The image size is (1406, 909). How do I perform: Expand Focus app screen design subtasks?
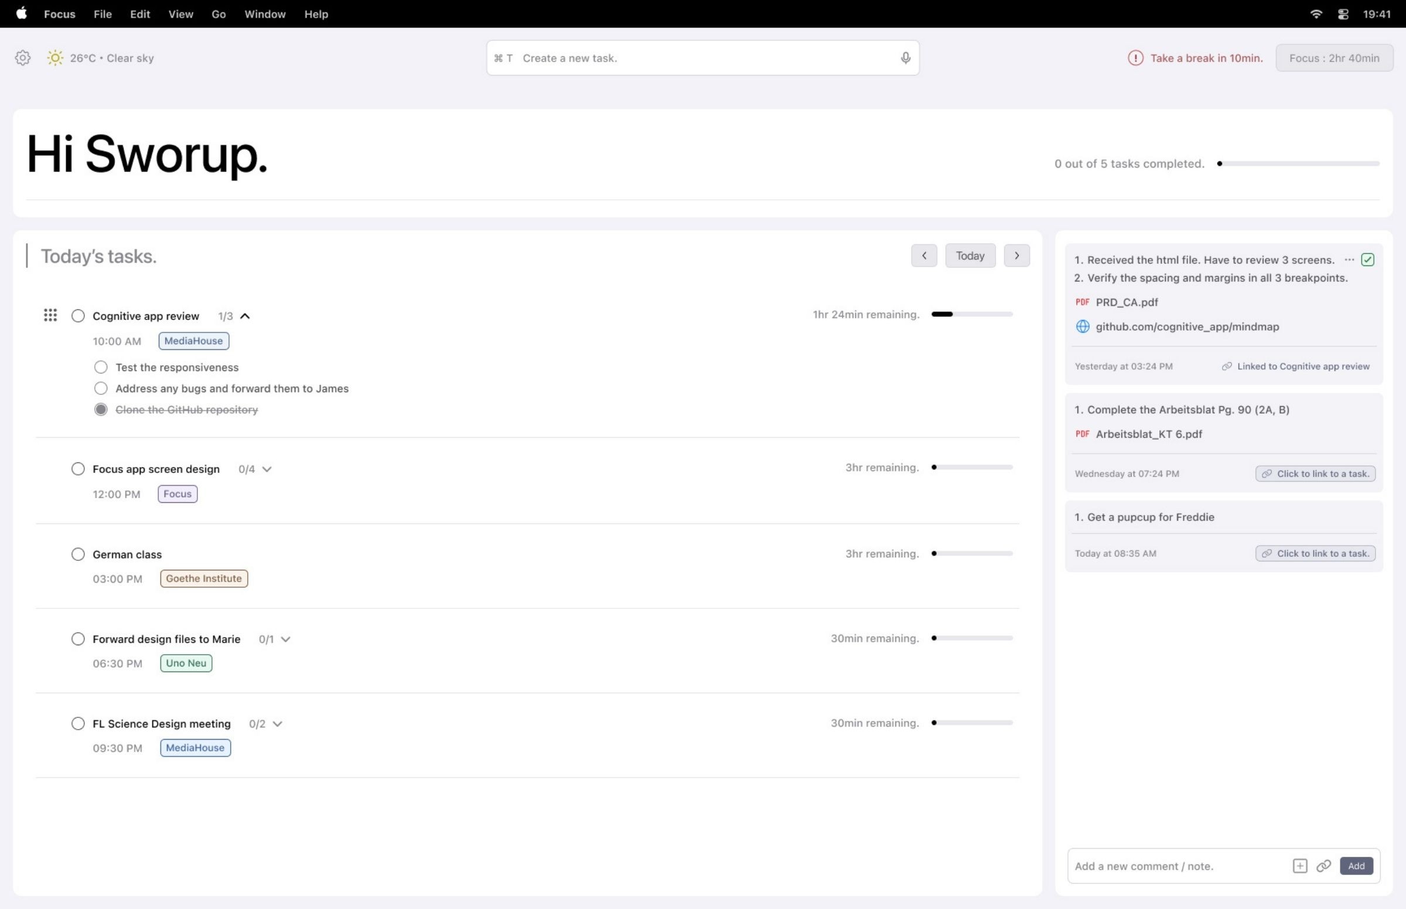(267, 469)
